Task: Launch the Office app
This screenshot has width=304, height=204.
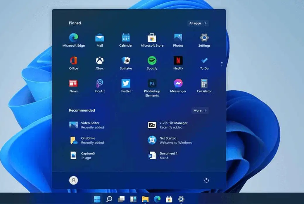Action: [73, 63]
